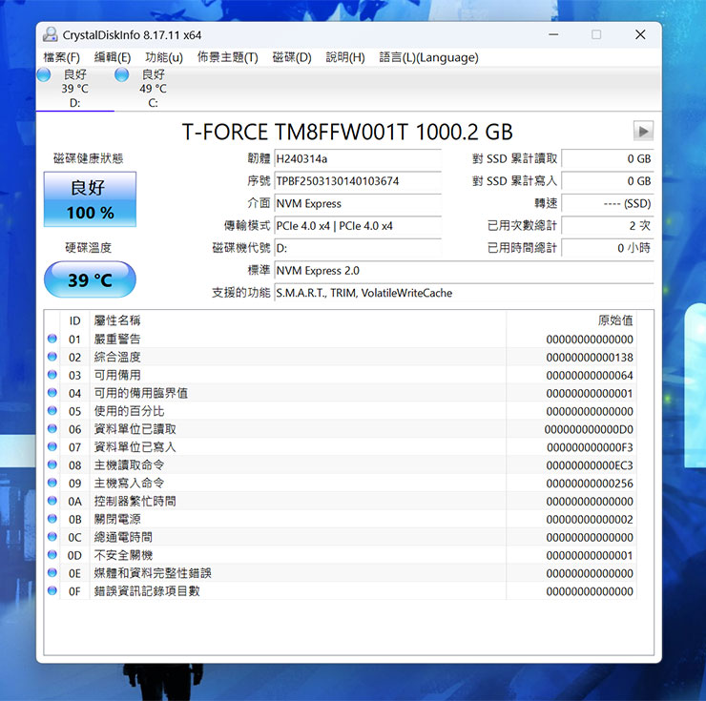Click the CrystalDiskInfo title bar app icon
This screenshot has height=701, width=706.
point(51,34)
